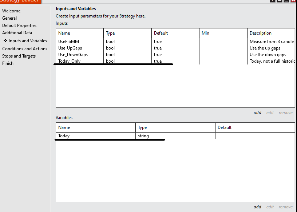This screenshot has height=212, width=297.
Task: Go to the General section
Action: pyautogui.click(x=9, y=18)
